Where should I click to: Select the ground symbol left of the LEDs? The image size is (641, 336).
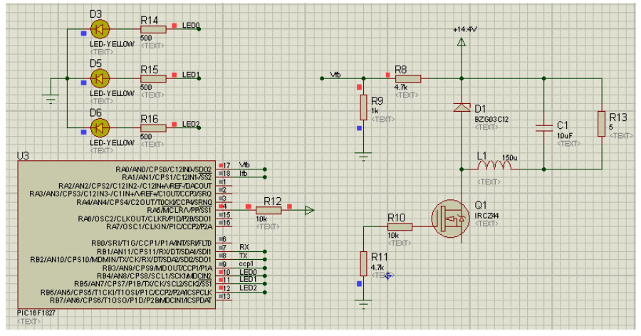click(51, 99)
